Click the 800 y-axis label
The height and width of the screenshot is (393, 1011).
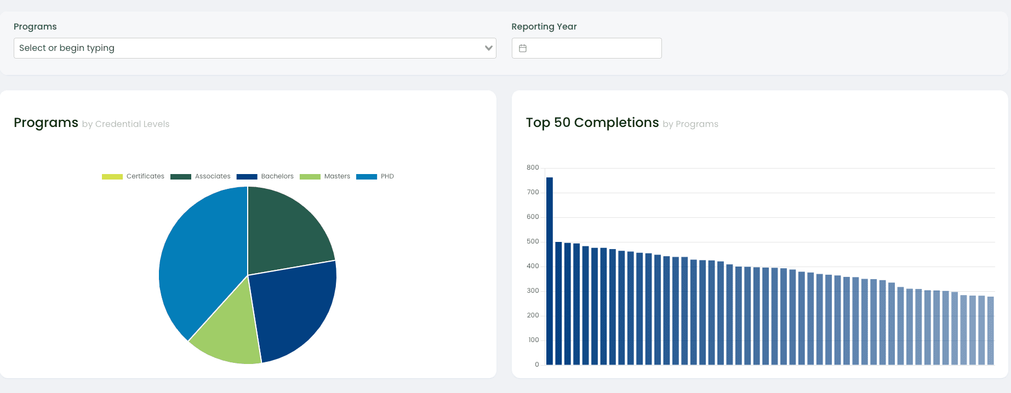(x=533, y=167)
